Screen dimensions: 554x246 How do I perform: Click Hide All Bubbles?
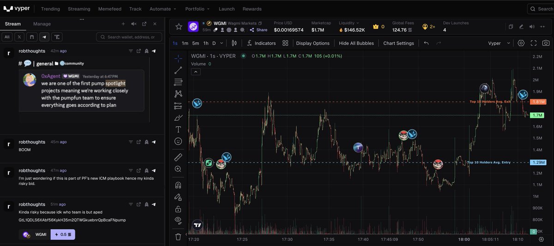coord(357,43)
